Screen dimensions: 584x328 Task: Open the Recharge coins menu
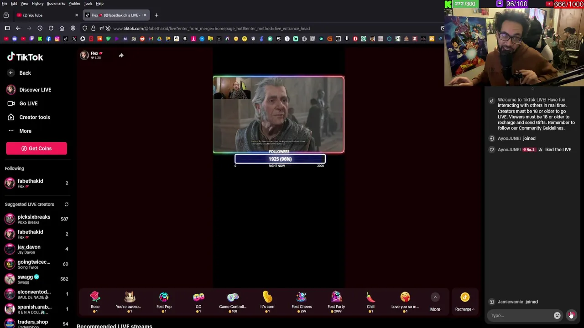point(465,302)
